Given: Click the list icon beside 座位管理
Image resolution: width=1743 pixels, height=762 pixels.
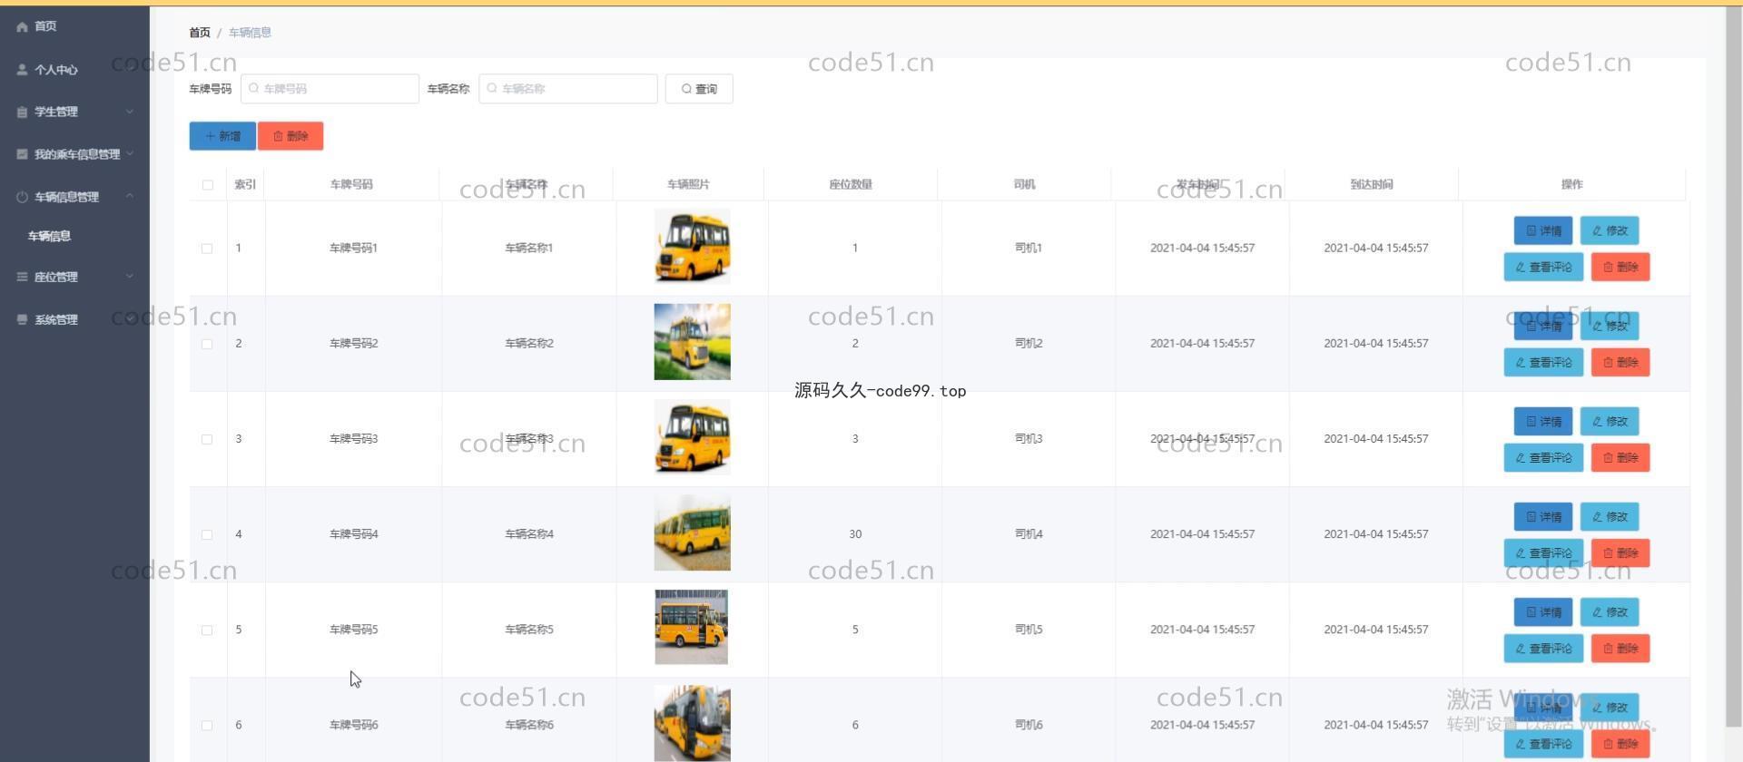Looking at the screenshot, I should tap(22, 277).
